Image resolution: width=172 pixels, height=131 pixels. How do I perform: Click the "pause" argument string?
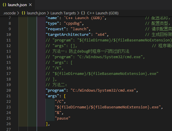pyautogui.click(x=63, y=118)
